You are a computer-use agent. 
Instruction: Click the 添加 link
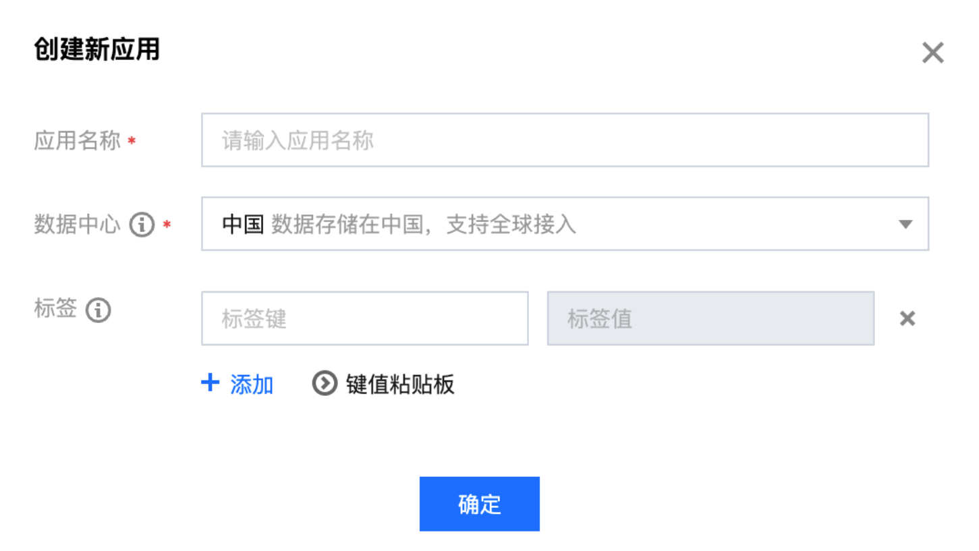pos(252,384)
